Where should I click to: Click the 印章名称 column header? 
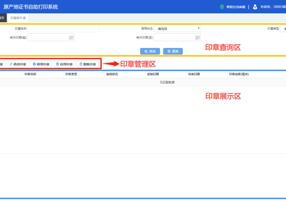31,74
